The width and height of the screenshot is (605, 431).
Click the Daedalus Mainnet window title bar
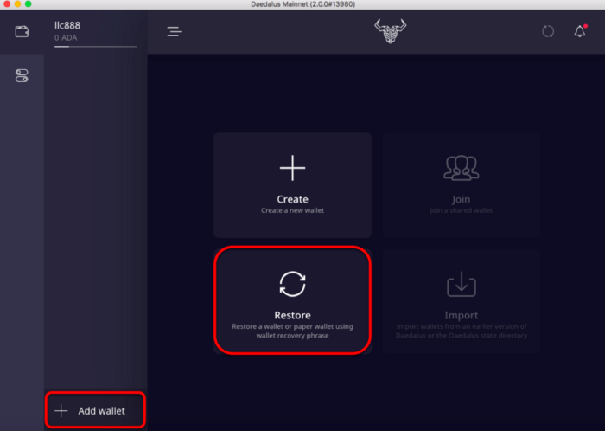(x=302, y=5)
